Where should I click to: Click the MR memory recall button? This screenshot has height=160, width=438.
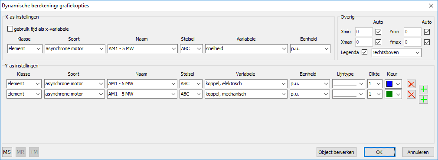tap(20, 152)
